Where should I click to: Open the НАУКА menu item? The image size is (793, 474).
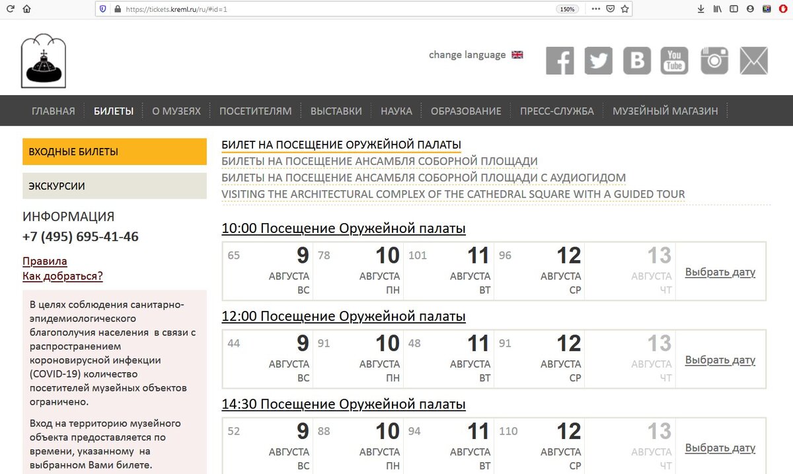click(x=397, y=111)
